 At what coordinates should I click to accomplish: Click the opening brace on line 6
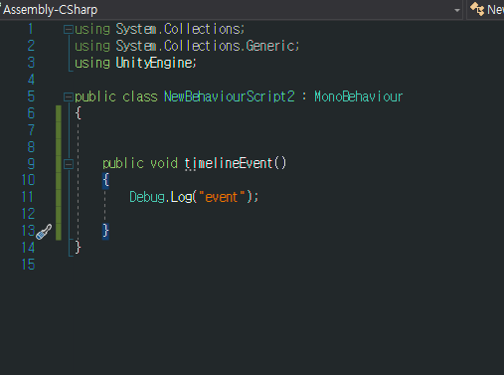[x=79, y=113]
